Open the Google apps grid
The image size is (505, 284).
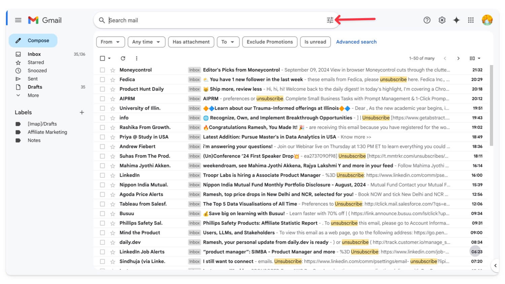[471, 20]
